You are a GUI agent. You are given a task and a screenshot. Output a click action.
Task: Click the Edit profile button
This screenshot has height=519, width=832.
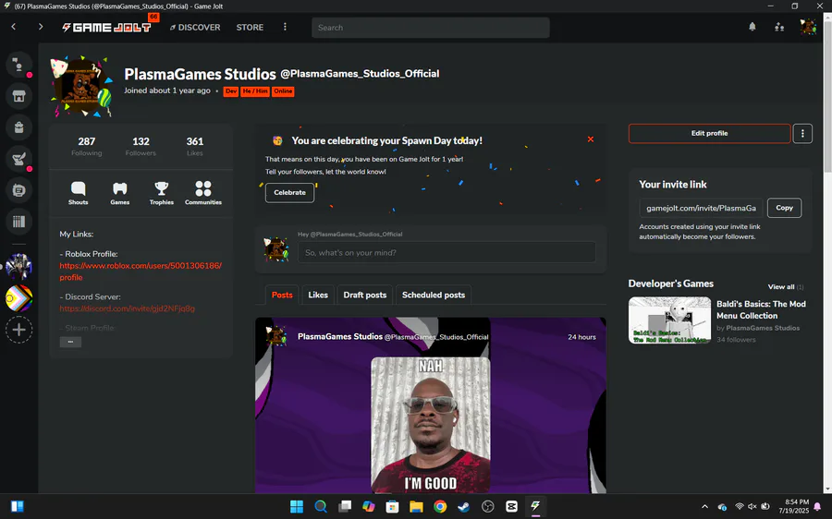pos(709,134)
